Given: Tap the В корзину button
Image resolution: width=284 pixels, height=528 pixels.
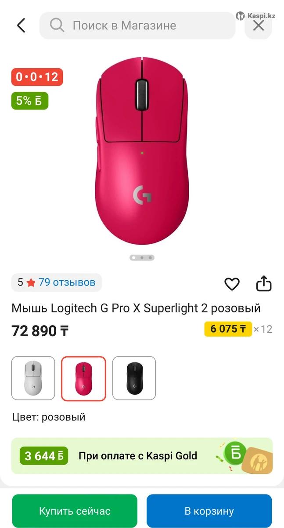Looking at the screenshot, I should pyautogui.click(x=209, y=511).
